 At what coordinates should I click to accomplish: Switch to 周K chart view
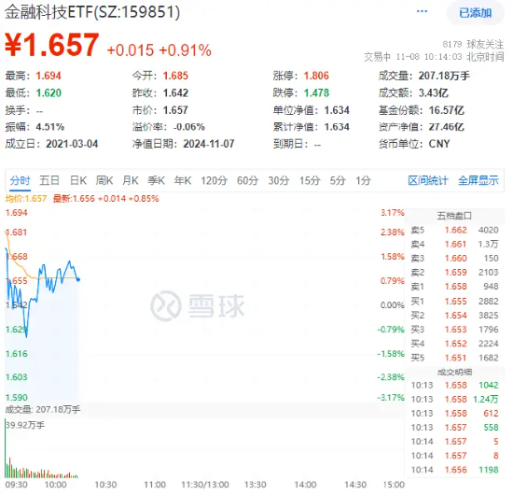pyautogui.click(x=104, y=180)
